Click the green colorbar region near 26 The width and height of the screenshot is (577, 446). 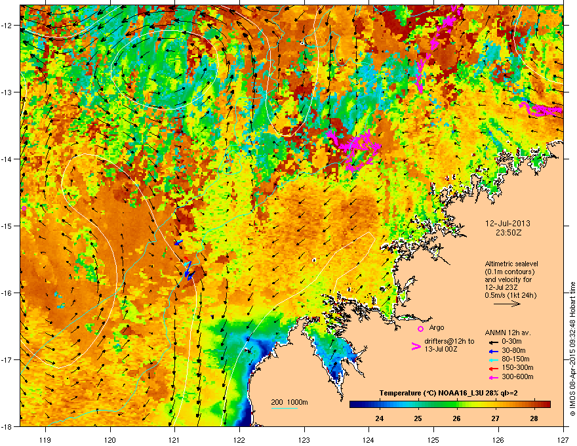(451, 405)
